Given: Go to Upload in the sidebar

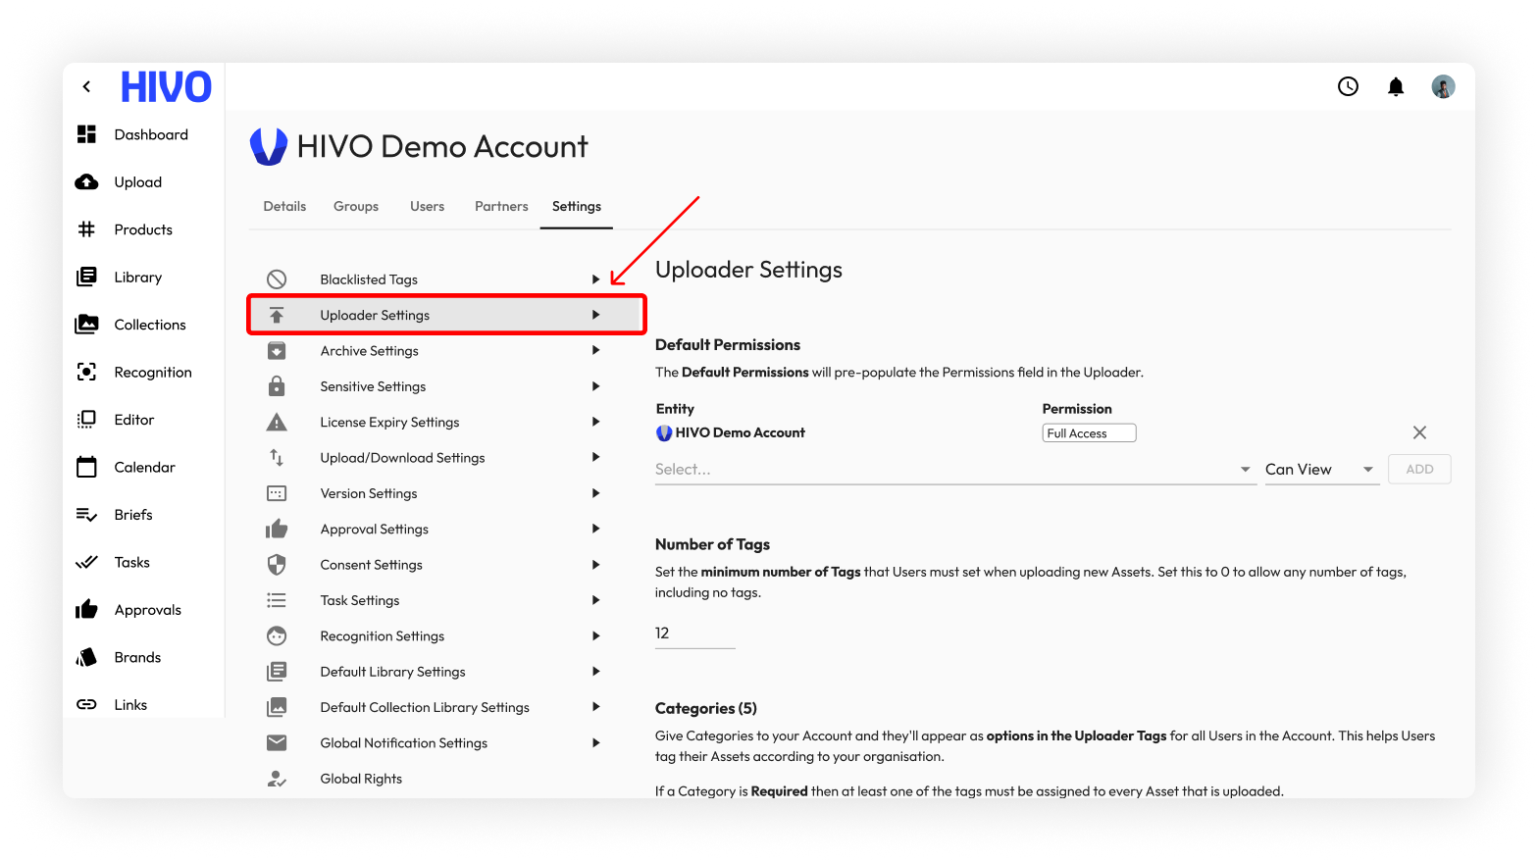Looking at the screenshot, I should coord(137,182).
